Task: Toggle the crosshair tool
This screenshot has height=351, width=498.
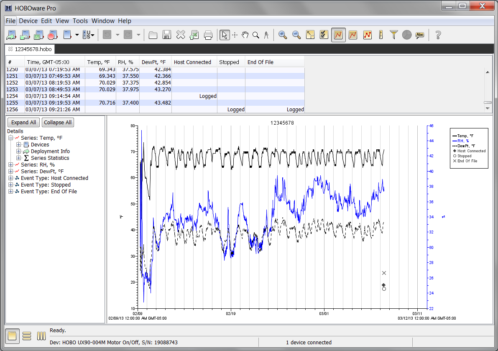Action: [235, 35]
